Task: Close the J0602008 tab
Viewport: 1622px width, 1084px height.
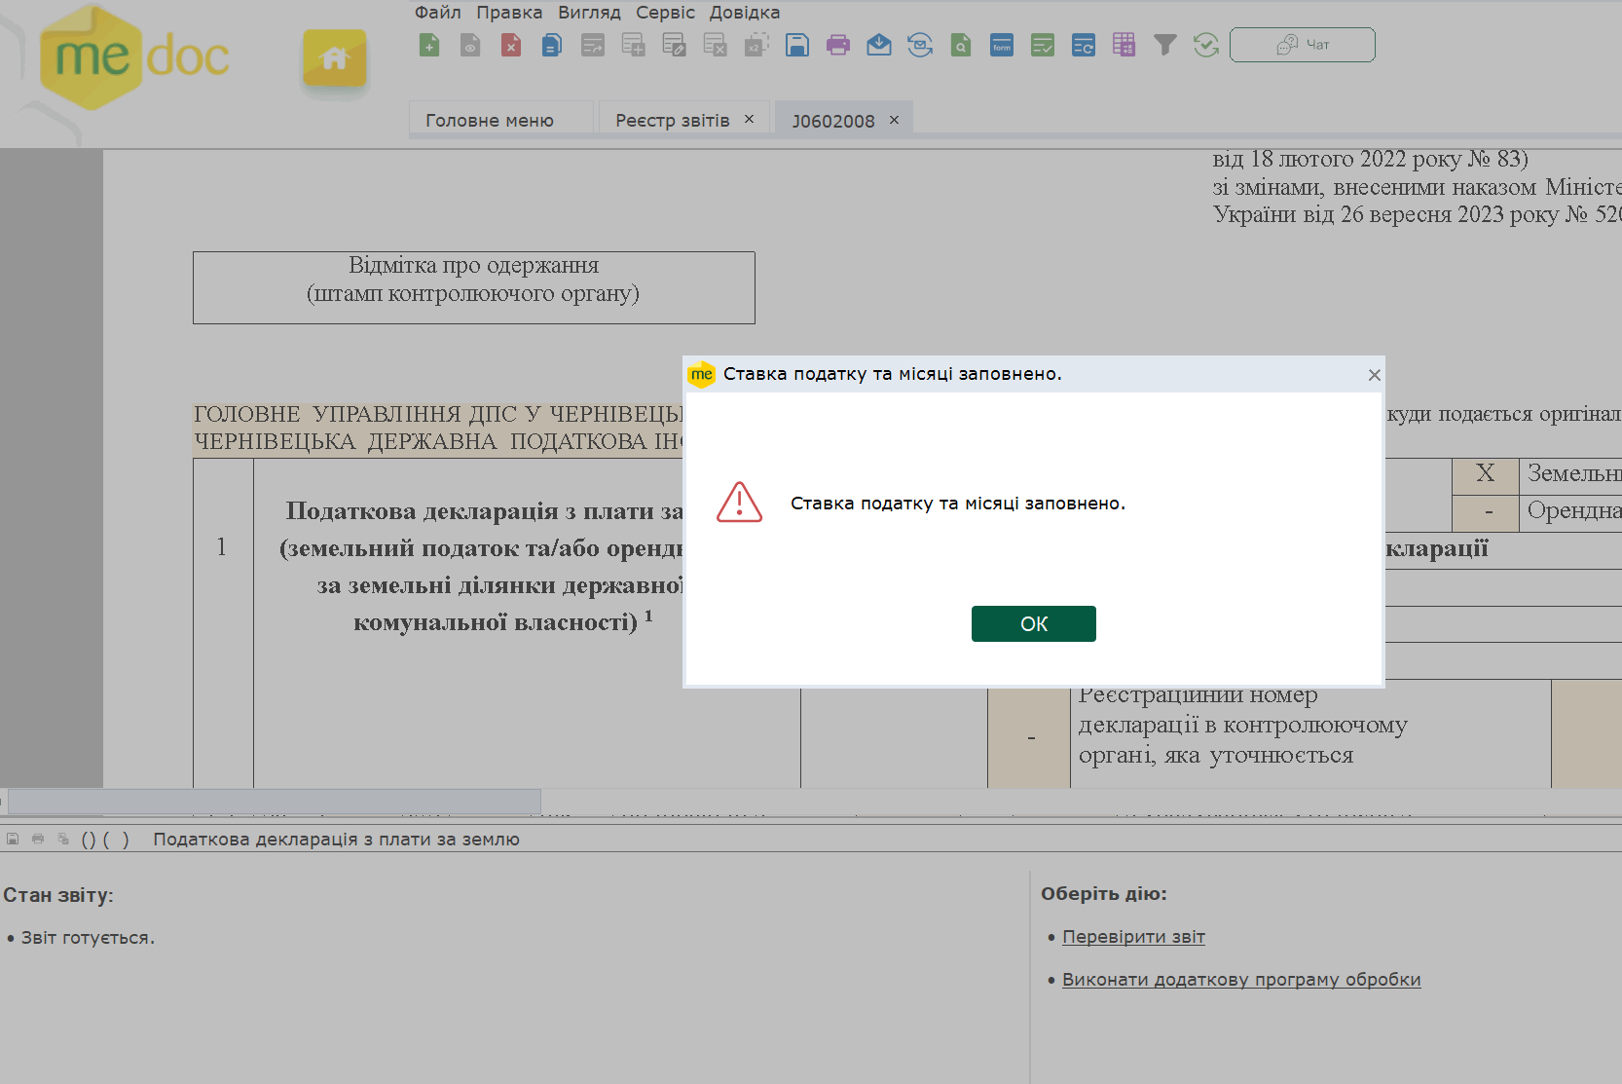Action: (x=894, y=120)
